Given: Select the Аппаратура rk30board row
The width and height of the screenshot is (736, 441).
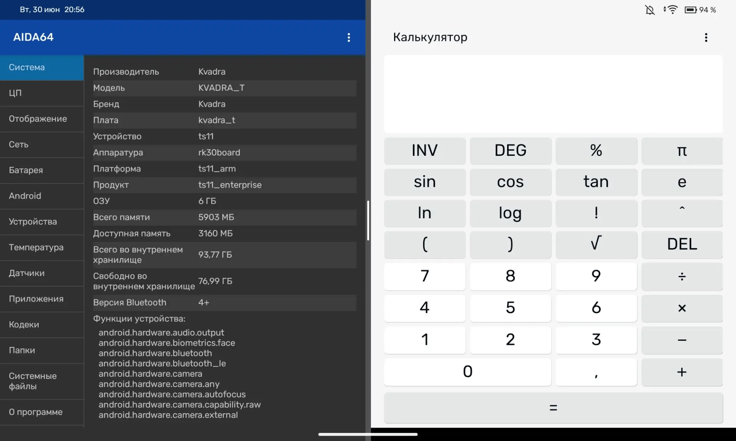Looking at the screenshot, I should point(225,153).
